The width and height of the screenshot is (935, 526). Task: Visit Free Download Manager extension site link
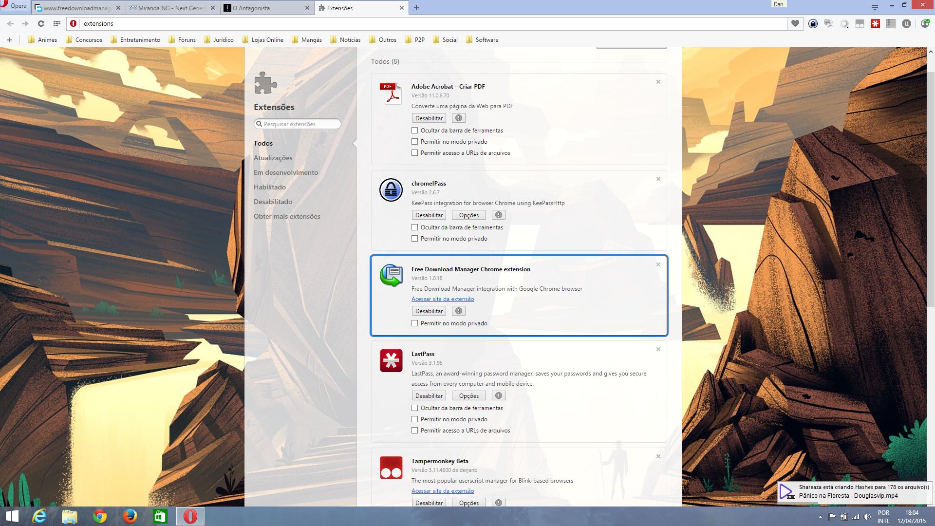pos(442,299)
